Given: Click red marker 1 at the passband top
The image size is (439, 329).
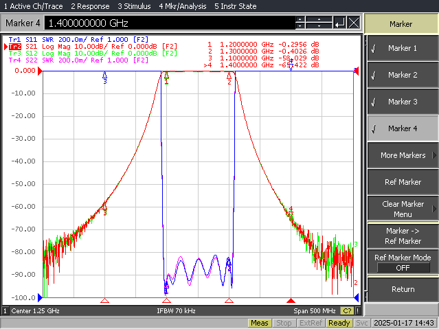Looking at the screenshot, I should [166, 78].
